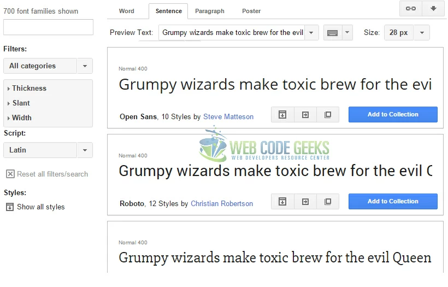Click the Roboto font name
Screen dimensions: 448x287
click(132, 204)
